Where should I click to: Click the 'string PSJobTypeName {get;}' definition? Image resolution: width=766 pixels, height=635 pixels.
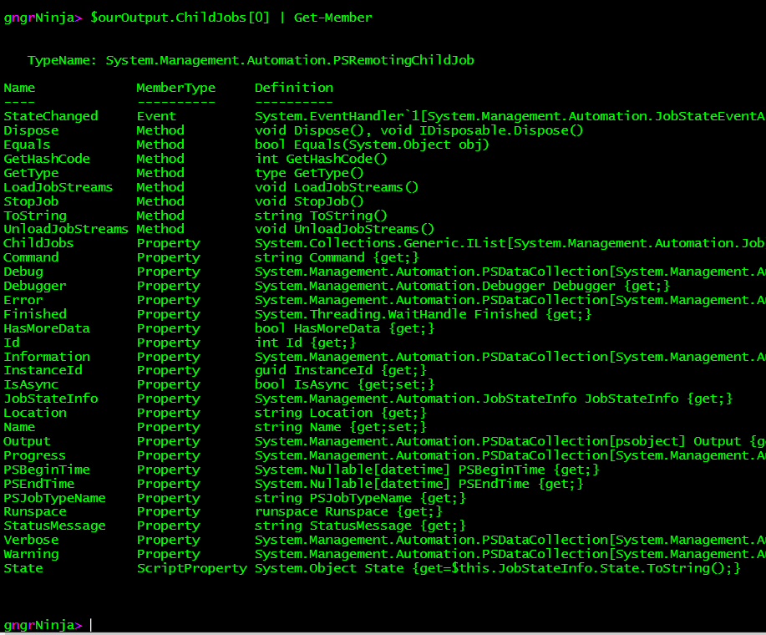click(x=360, y=498)
